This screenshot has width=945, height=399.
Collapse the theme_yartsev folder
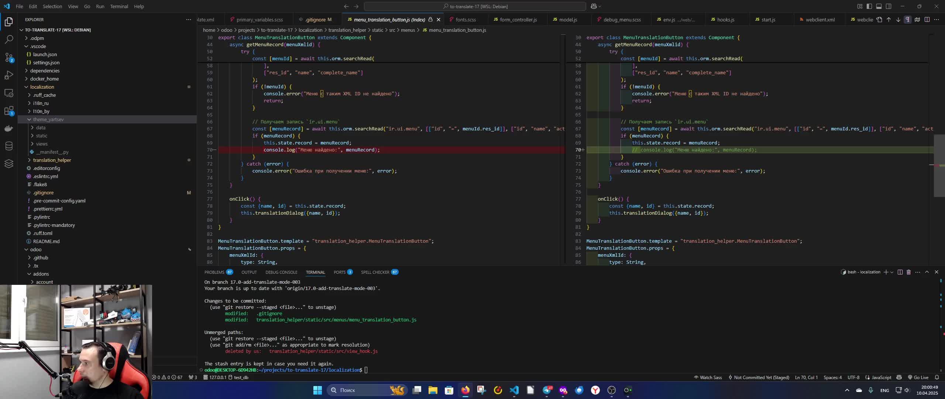pos(48,119)
